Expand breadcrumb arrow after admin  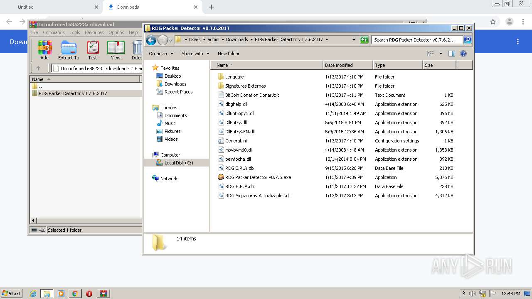222,40
